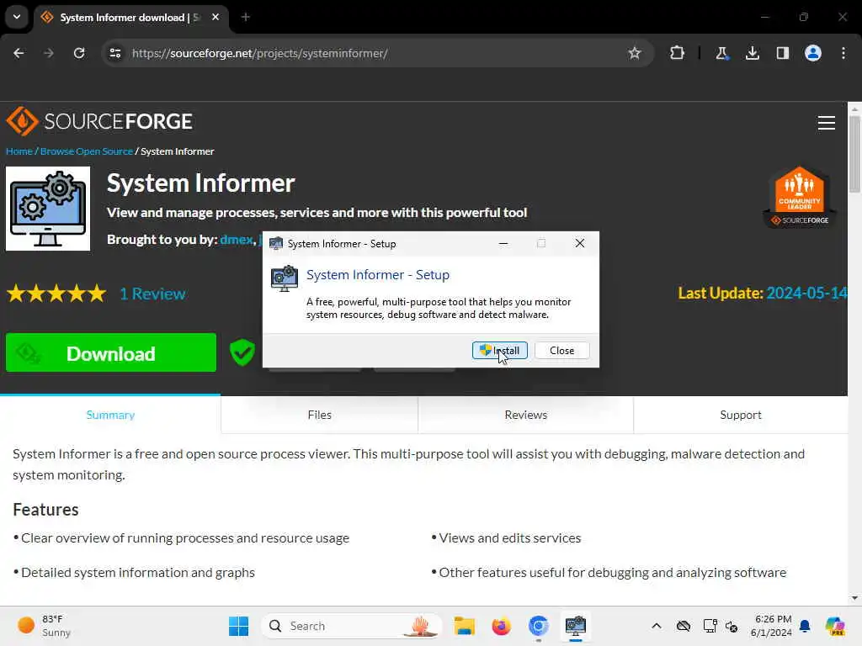Click the Install button in Setup dialog
862x646 pixels.
500,351
